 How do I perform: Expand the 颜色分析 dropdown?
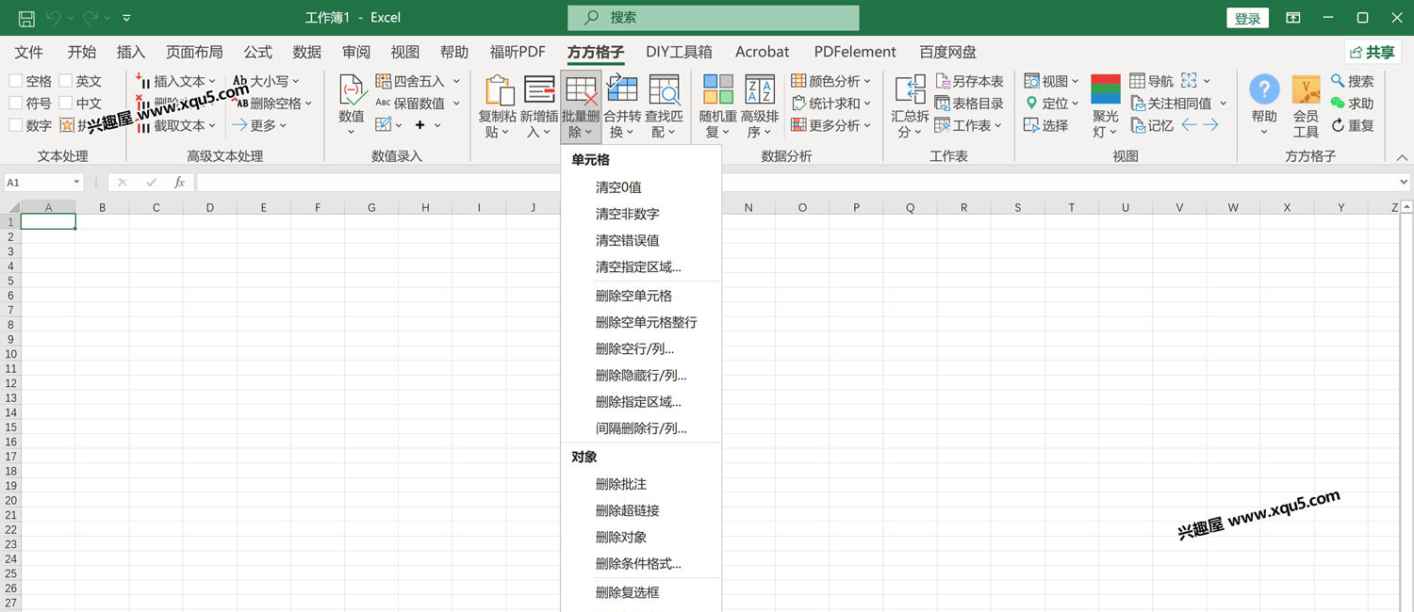[867, 81]
